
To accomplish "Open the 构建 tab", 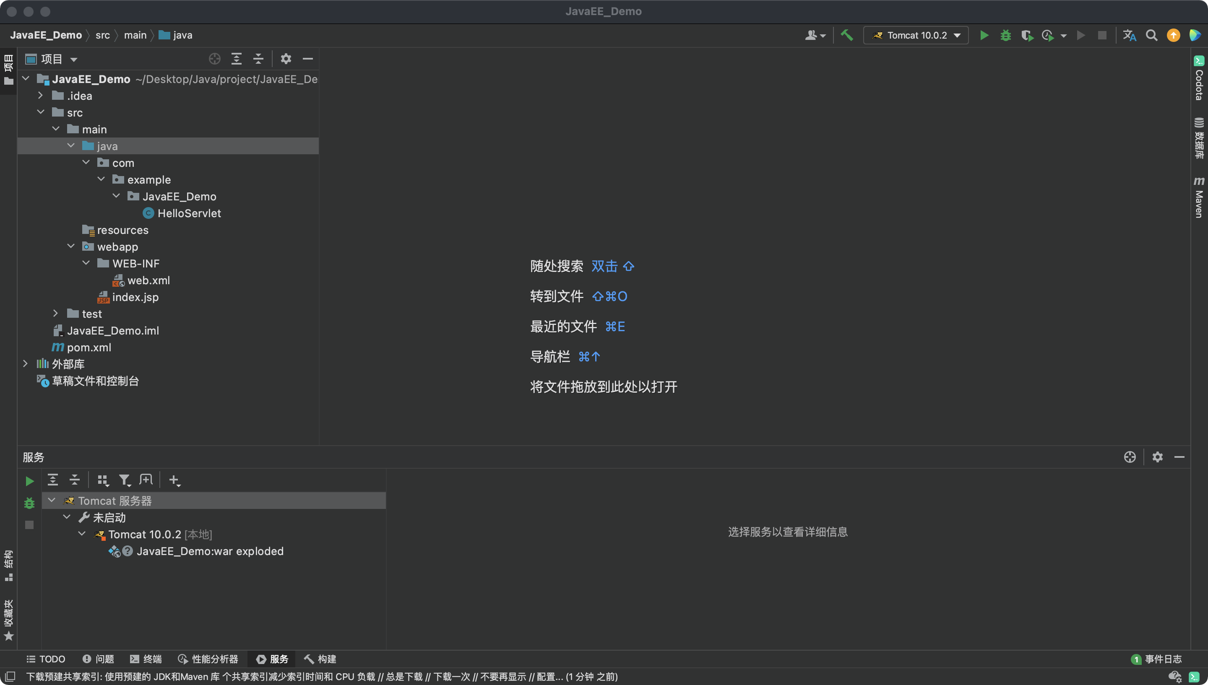I will point(320,659).
